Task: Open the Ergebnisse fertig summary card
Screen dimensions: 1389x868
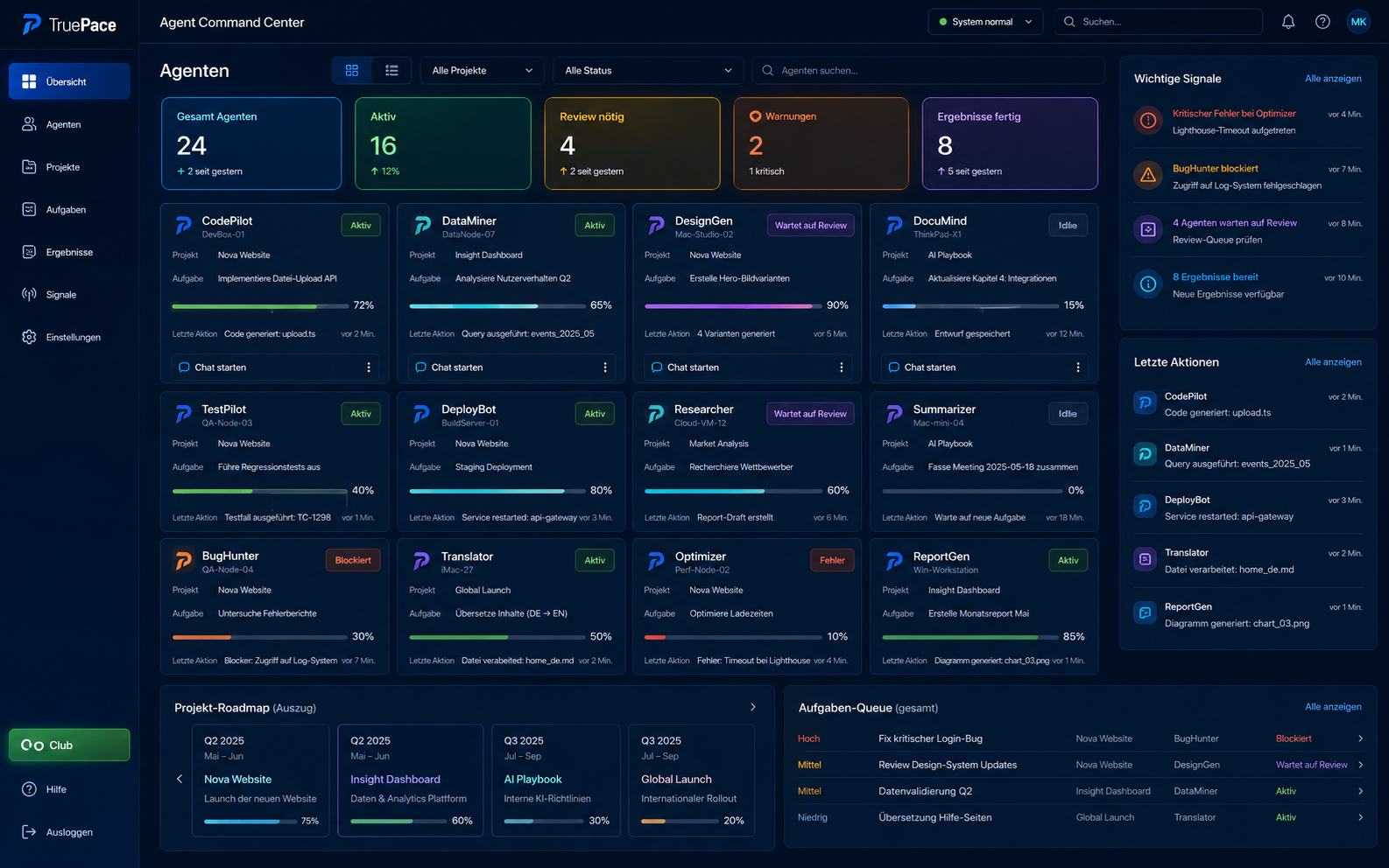Action: [1010, 143]
